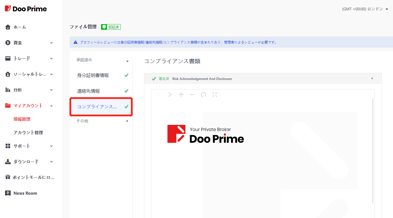This screenshot has height=218, width=393.
Task: Click the 承認済み section label
Action: click(x=84, y=60)
